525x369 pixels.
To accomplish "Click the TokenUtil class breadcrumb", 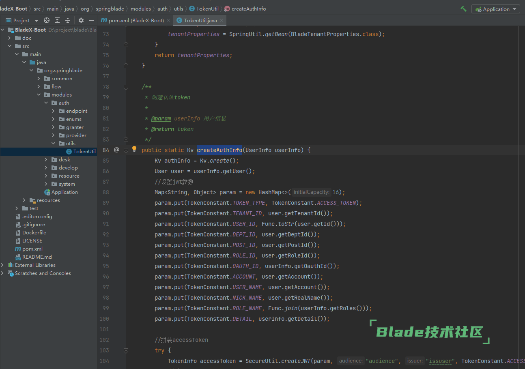I will pyautogui.click(x=204, y=9).
